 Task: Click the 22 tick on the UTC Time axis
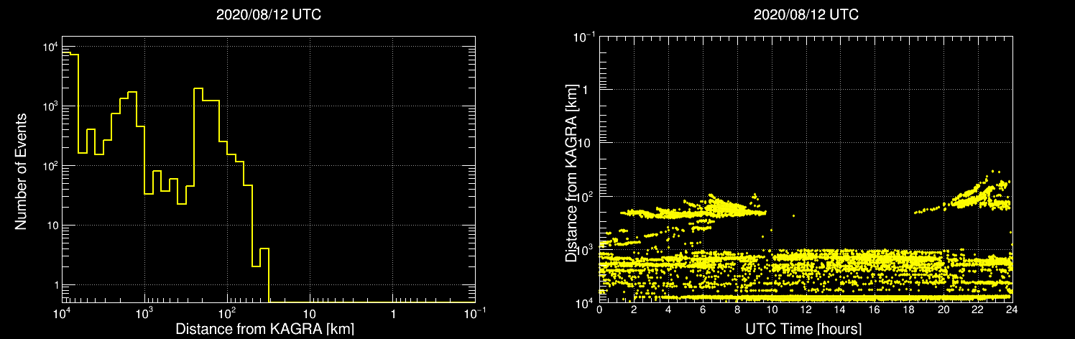point(978,310)
